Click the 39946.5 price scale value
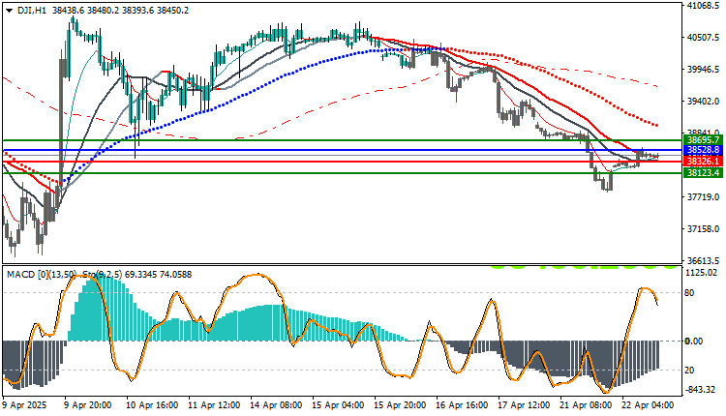Image resolution: width=726 pixels, height=416 pixels. click(x=704, y=70)
